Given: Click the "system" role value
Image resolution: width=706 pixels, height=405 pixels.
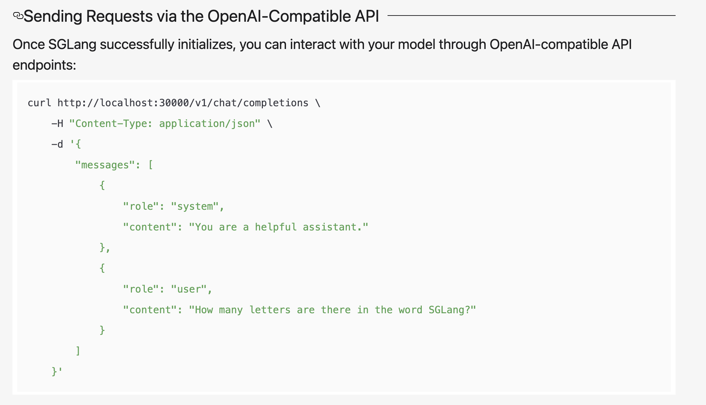Looking at the screenshot, I should point(195,206).
